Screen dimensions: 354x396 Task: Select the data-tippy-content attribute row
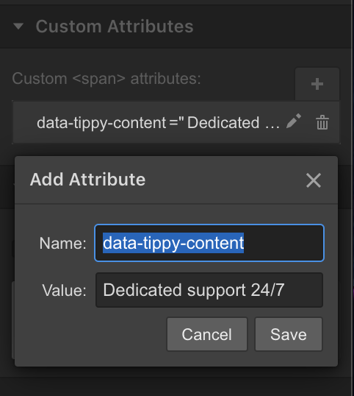[x=176, y=122]
